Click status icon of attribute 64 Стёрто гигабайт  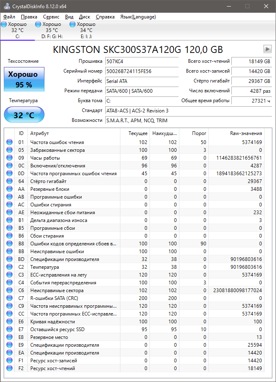[9, 181]
